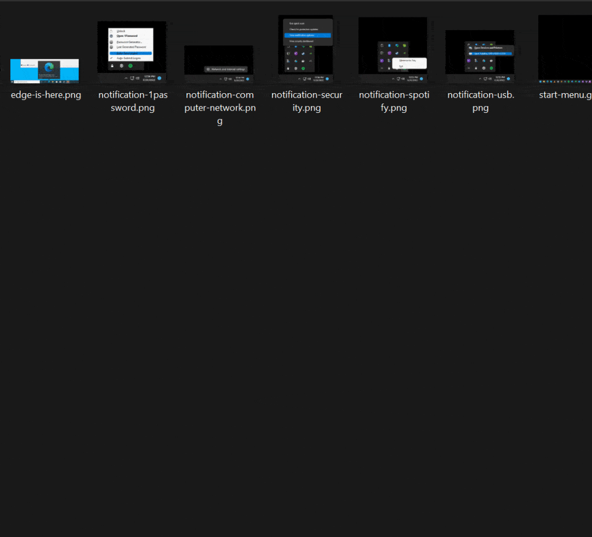Image resolution: width=592 pixels, height=537 pixels.
Task: Click the edge-is-here.png file name
Action: coord(45,95)
